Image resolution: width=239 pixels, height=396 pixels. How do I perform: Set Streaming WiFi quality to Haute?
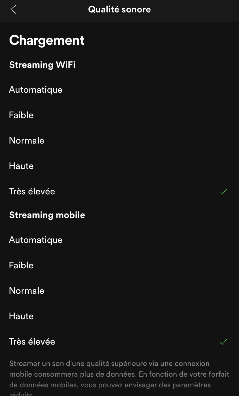119,166
